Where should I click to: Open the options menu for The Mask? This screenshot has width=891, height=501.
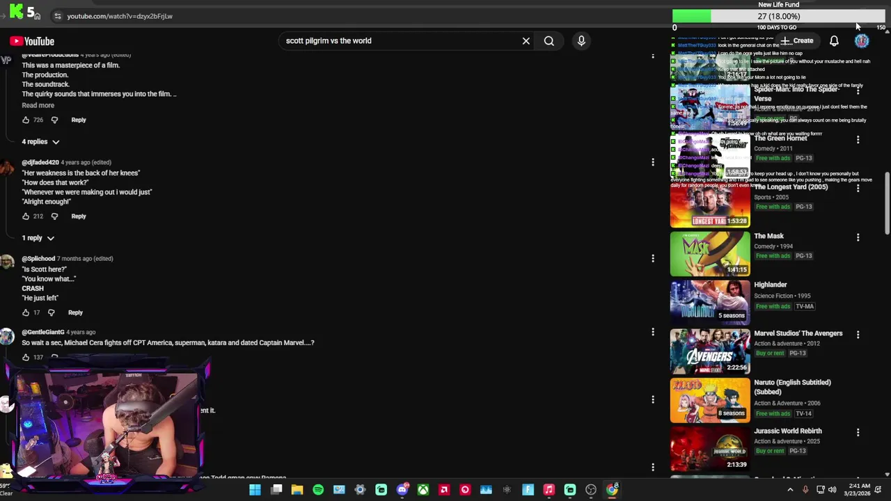[x=858, y=237]
